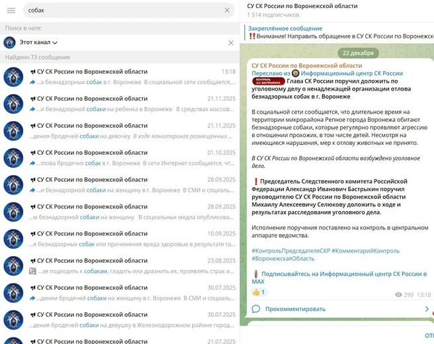The image size is (434, 344).
Task: Click channel avatar in 13:18 result
Action: point(13,77)
